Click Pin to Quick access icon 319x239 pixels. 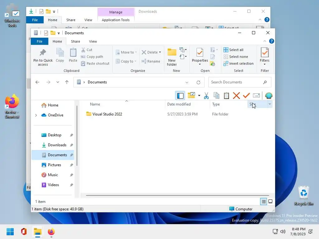tap(43, 53)
